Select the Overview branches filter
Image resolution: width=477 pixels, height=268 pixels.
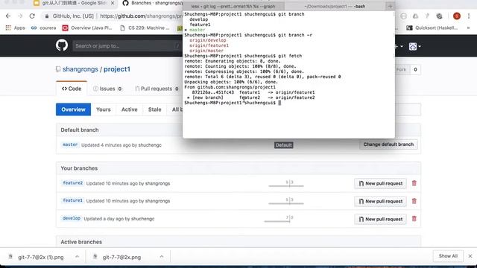pyautogui.click(x=73, y=109)
